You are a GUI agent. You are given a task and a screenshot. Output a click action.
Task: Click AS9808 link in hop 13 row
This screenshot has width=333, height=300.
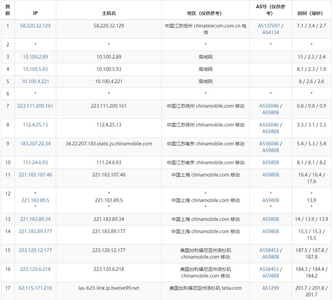tap(271, 219)
